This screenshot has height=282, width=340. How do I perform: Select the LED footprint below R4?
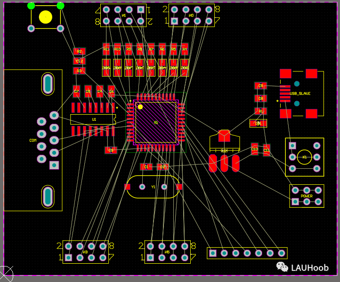coord(185,68)
